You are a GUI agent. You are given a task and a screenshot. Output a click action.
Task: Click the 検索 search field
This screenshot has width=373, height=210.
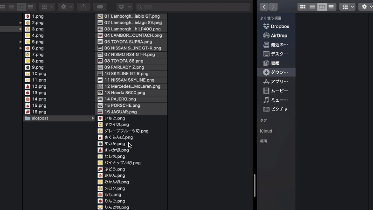tap(191, 7)
